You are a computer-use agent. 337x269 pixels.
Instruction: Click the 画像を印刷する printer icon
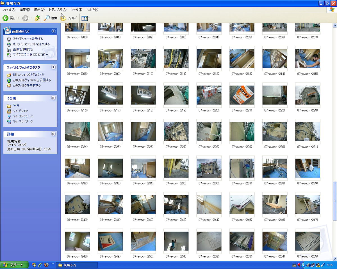click(x=9, y=50)
